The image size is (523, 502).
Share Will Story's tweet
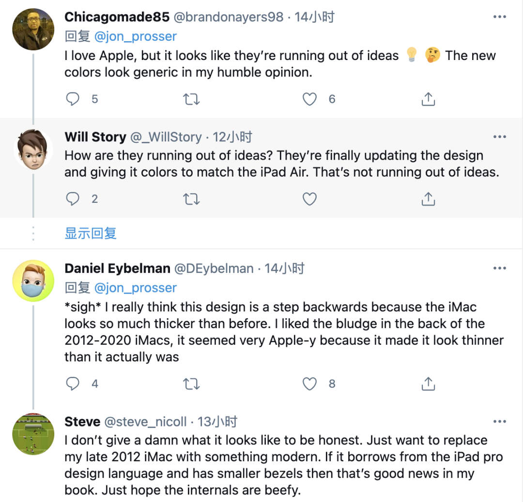pyautogui.click(x=428, y=199)
